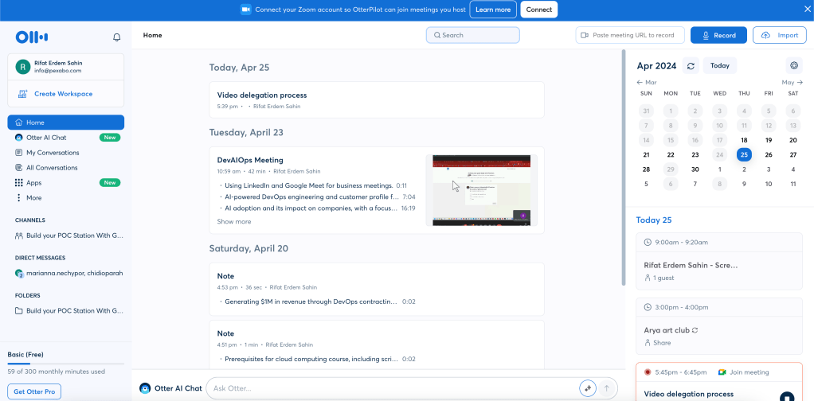Jump to Today in calendar

(x=719, y=66)
